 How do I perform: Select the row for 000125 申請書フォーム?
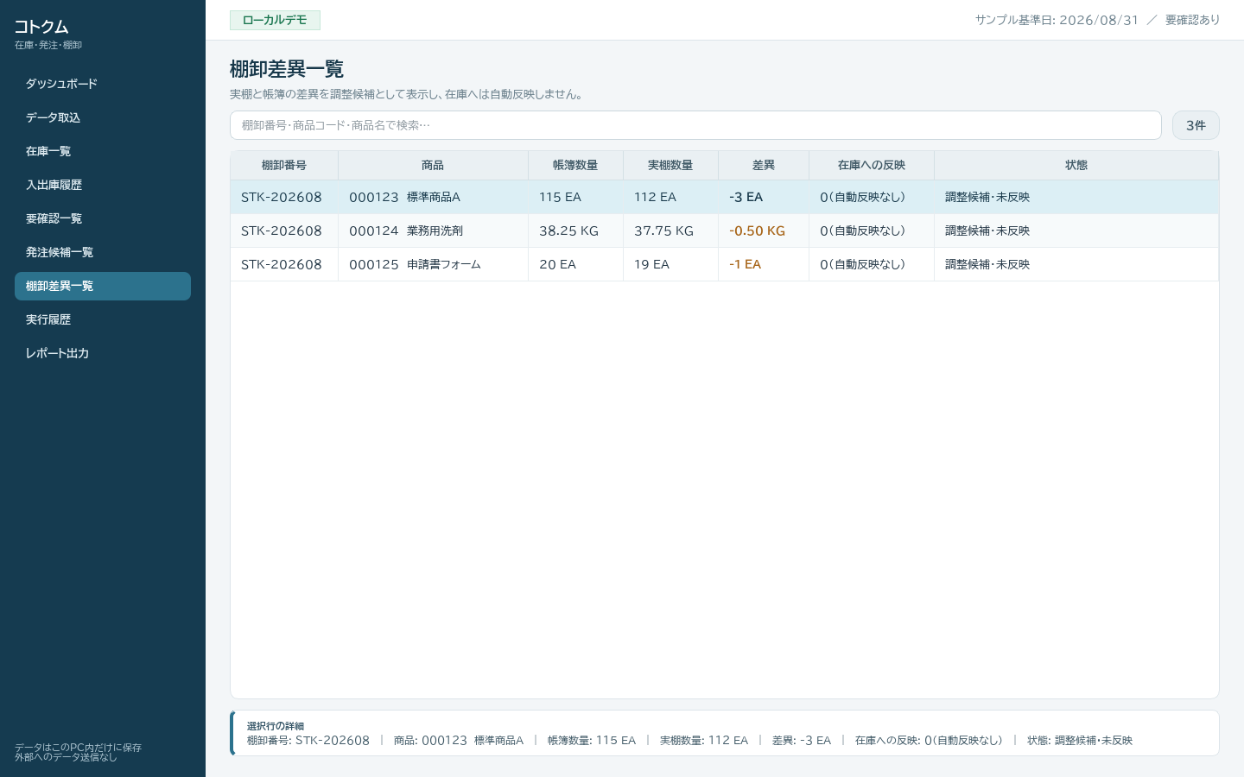[724, 264]
